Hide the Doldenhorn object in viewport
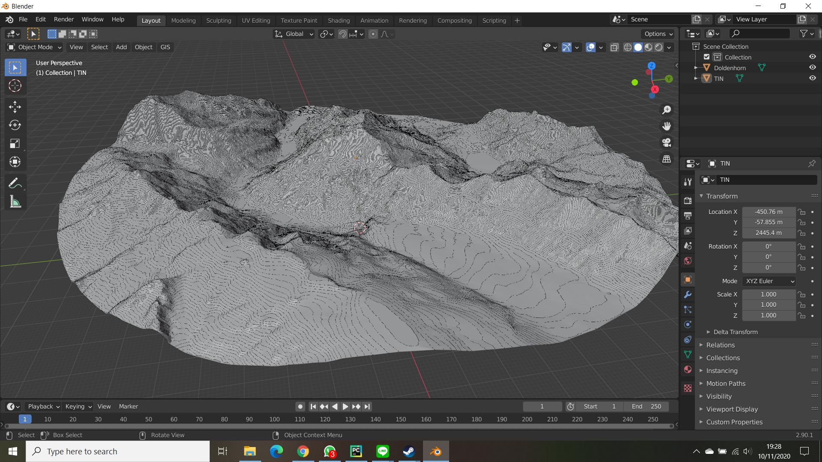Screen dimensions: 822x462 tap(812, 68)
